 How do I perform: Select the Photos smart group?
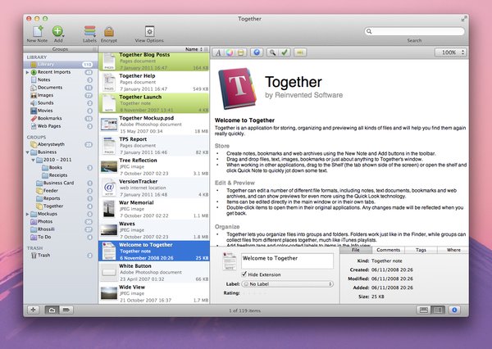click(61, 221)
